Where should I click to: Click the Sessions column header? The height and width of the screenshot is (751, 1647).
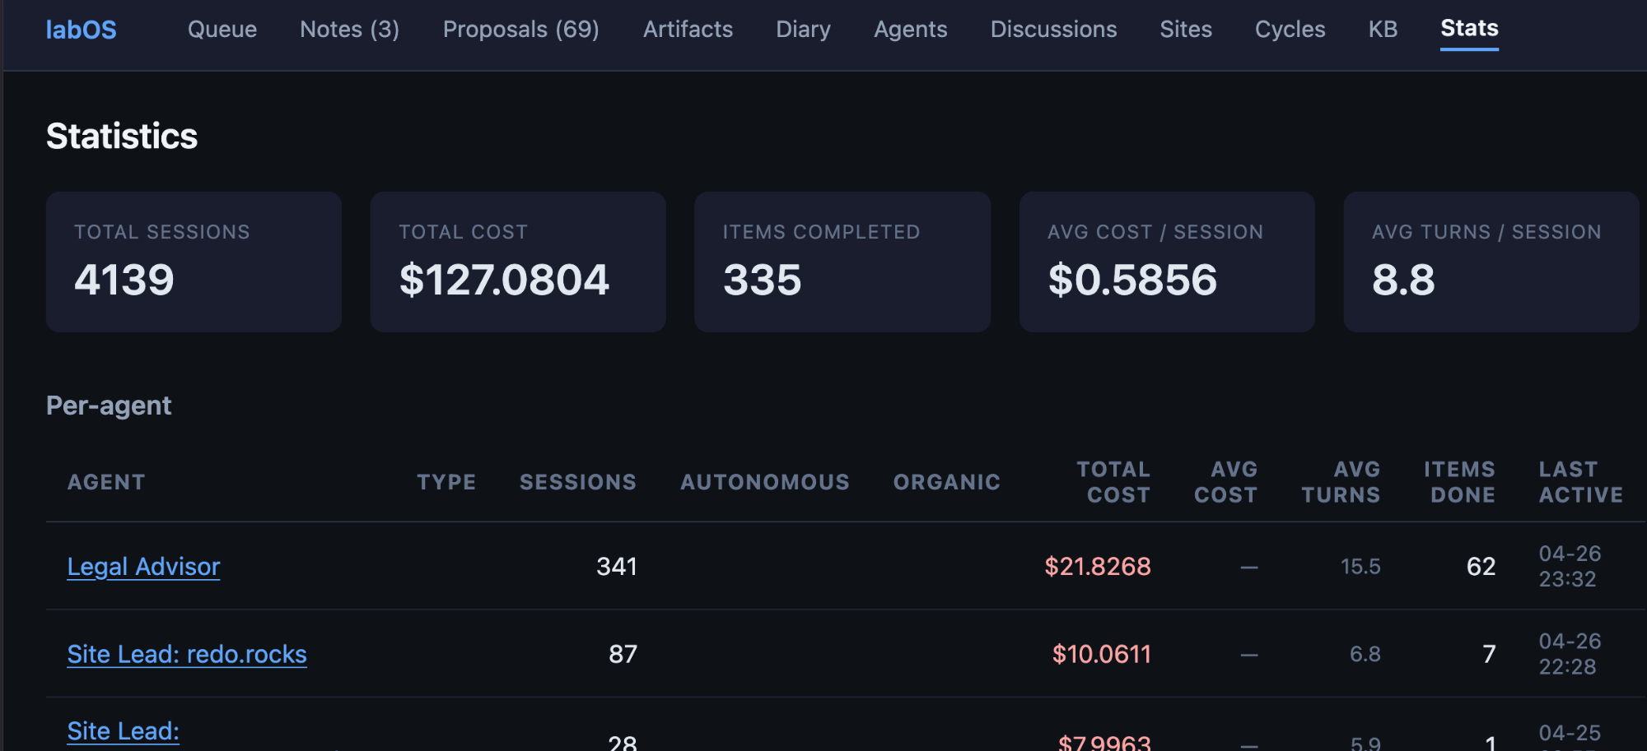point(577,482)
